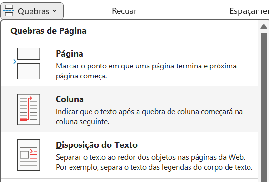The image size is (269, 182).
Task: Click the Recuar label in the ribbon
Action: pos(124,11)
